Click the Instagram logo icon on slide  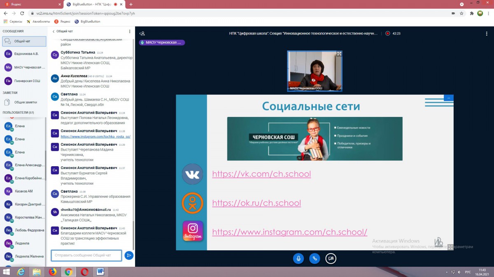tap(193, 231)
